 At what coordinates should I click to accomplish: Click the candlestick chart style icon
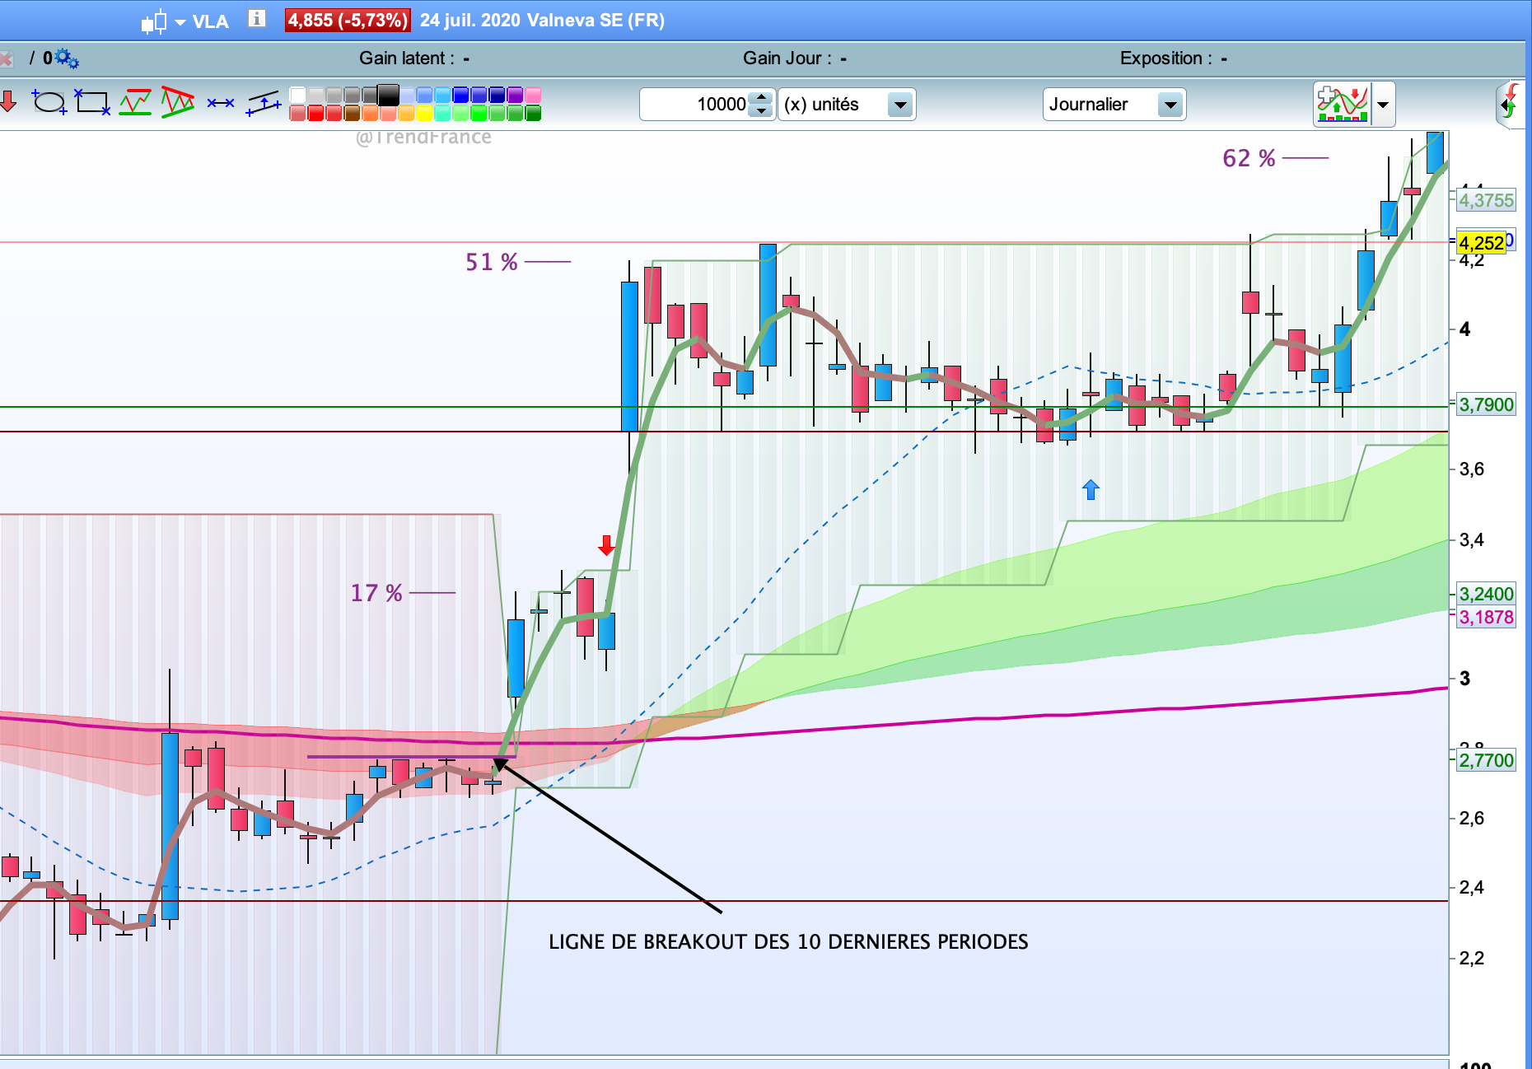(153, 21)
